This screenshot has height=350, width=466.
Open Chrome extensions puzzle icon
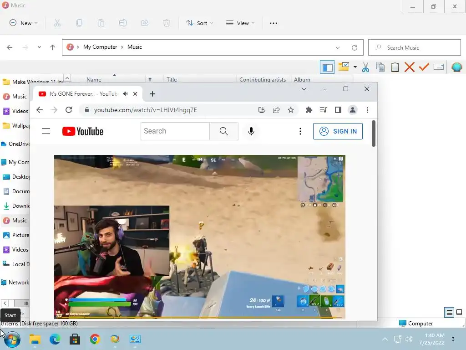[309, 110]
